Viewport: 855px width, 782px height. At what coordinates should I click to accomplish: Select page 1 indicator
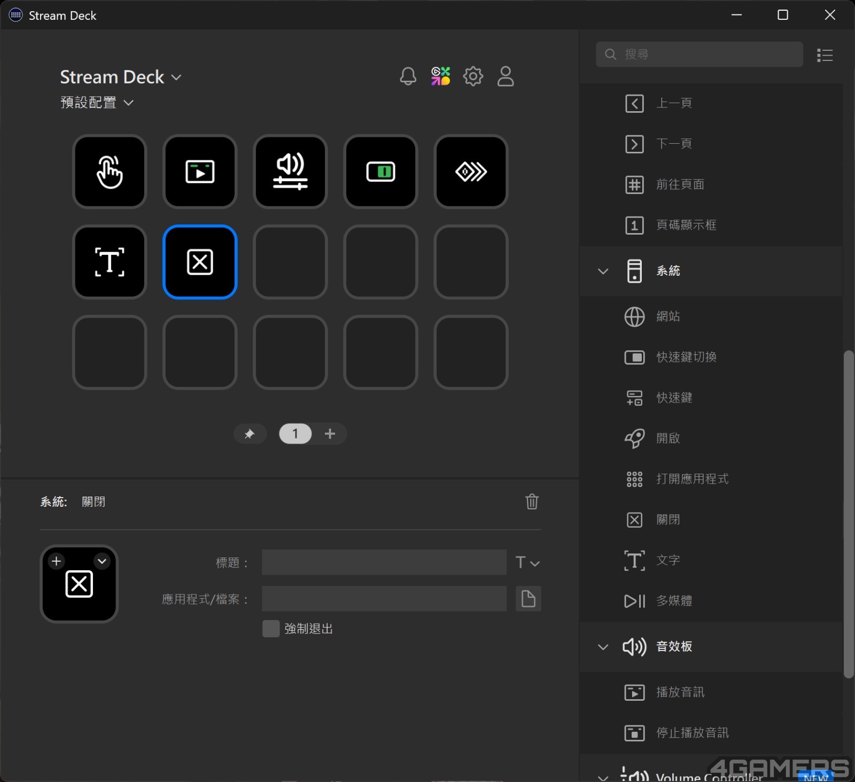(295, 433)
